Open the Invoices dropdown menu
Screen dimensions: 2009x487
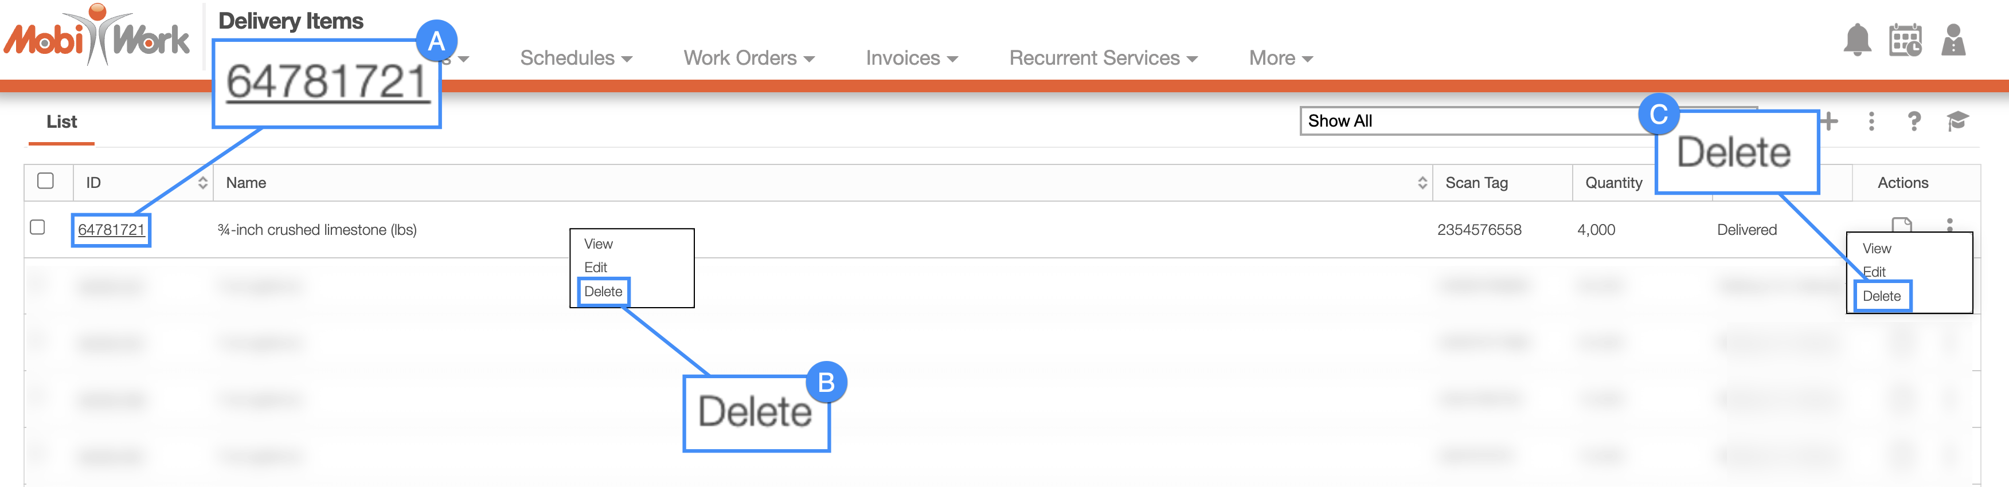click(911, 58)
